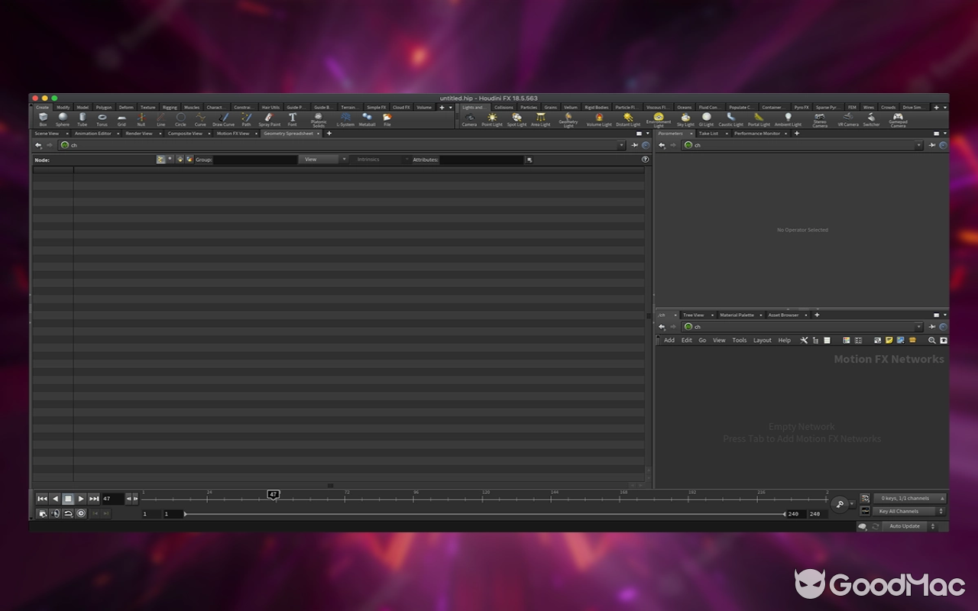Click the Geometry Spreadsheet help button

[645, 160]
